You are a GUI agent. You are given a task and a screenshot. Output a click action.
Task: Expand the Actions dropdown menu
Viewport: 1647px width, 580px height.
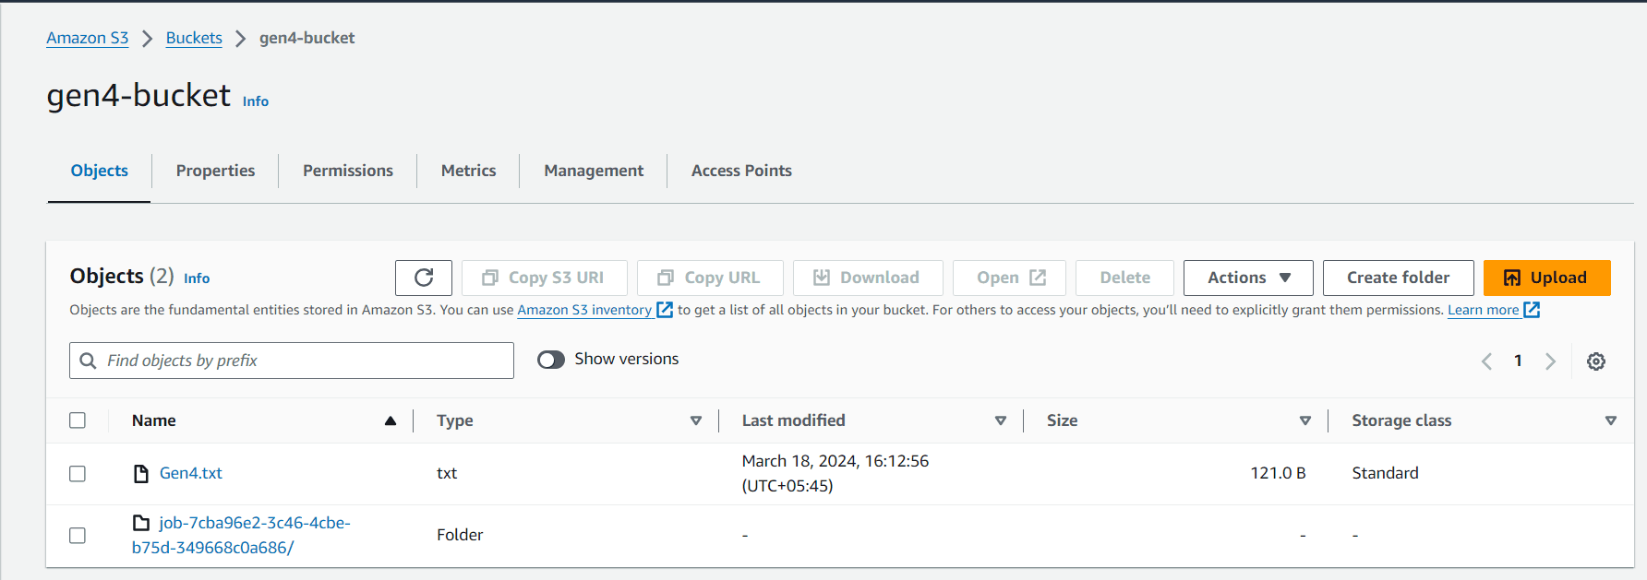coord(1248,278)
